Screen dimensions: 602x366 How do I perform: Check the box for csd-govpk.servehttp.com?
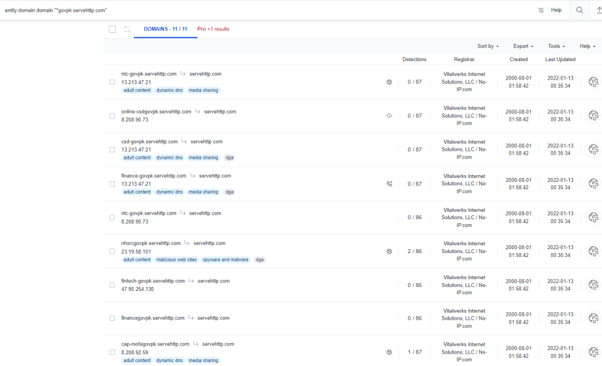point(112,150)
